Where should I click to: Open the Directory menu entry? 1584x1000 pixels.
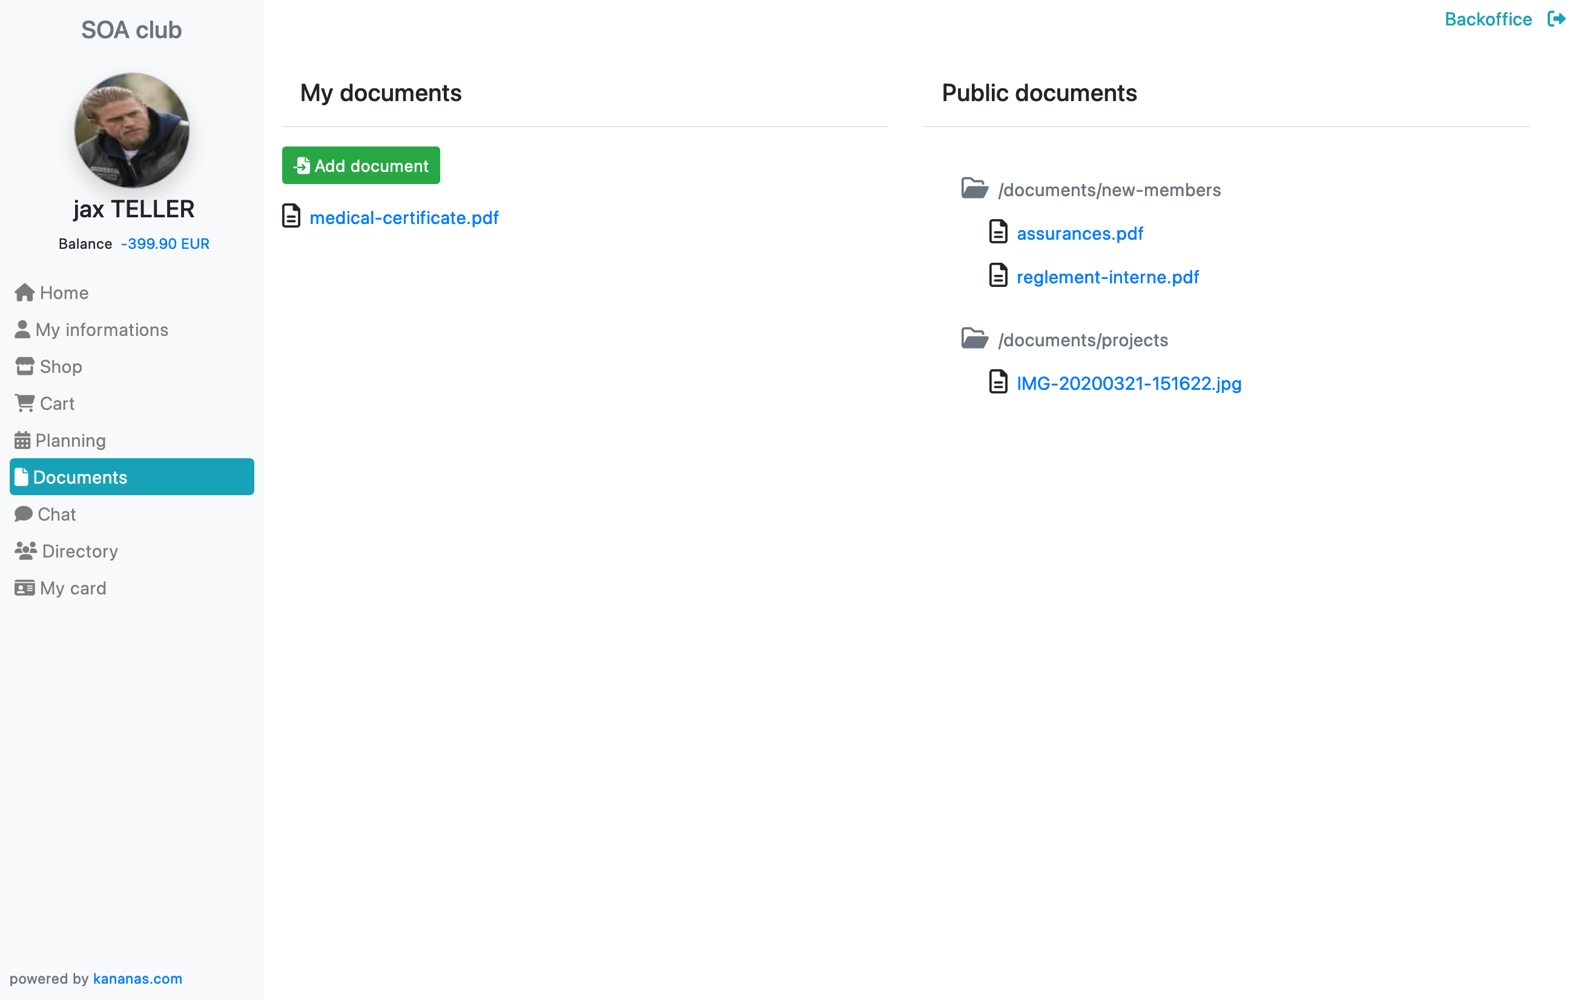tap(131, 550)
